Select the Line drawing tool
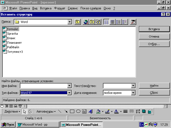171x128 pixels. [x=60, y=111]
